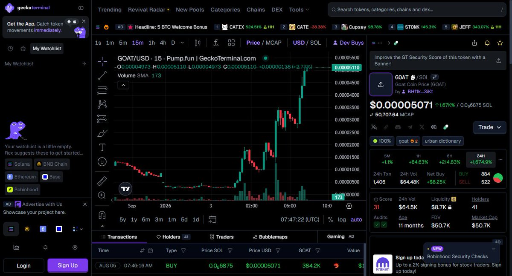Click the Login button
This screenshot has height=276, width=512.
[x=23, y=265]
